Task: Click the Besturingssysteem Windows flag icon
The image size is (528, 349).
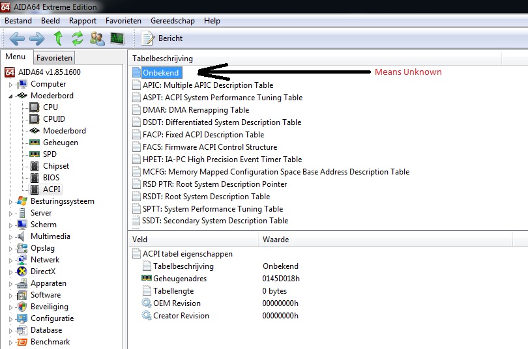Action: [22, 201]
